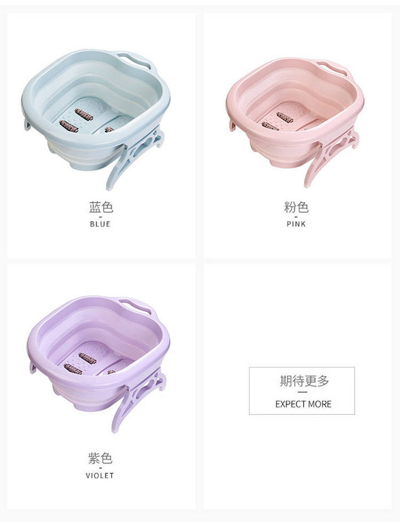This screenshot has height=531, width=400.
Task: Click the BLUE color label text
Action: (100, 224)
